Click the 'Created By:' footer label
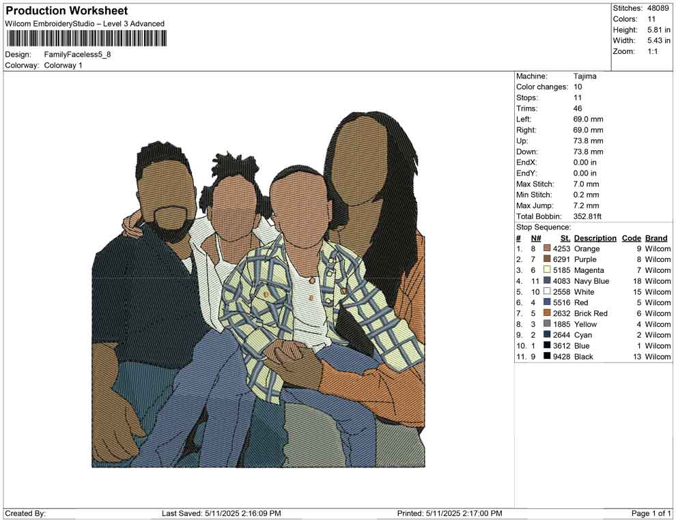The height and width of the screenshot is (520, 676). [x=25, y=513]
